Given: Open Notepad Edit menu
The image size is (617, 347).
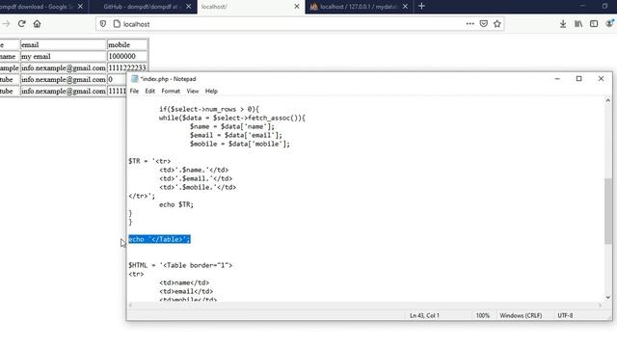Looking at the screenshot, I should [150, 91].
